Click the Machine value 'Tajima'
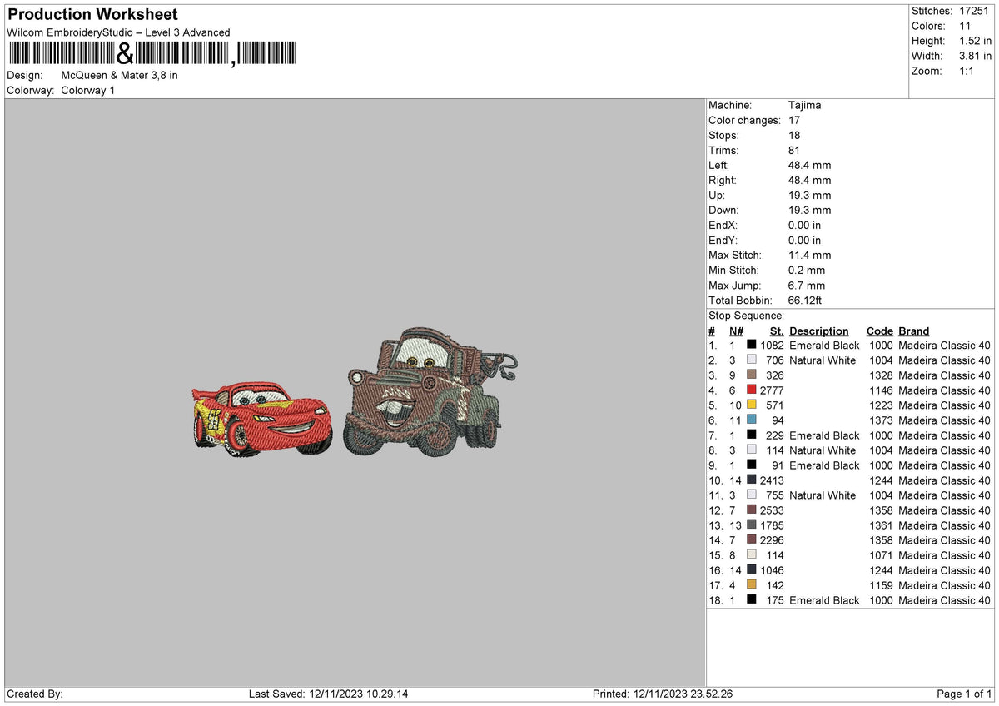Screen dimensions: 999x706 (805, 106)
